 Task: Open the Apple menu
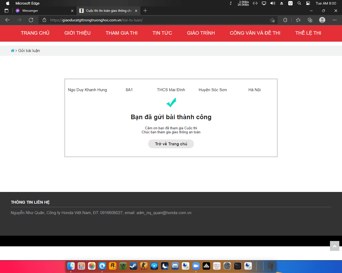pos(8,3)
